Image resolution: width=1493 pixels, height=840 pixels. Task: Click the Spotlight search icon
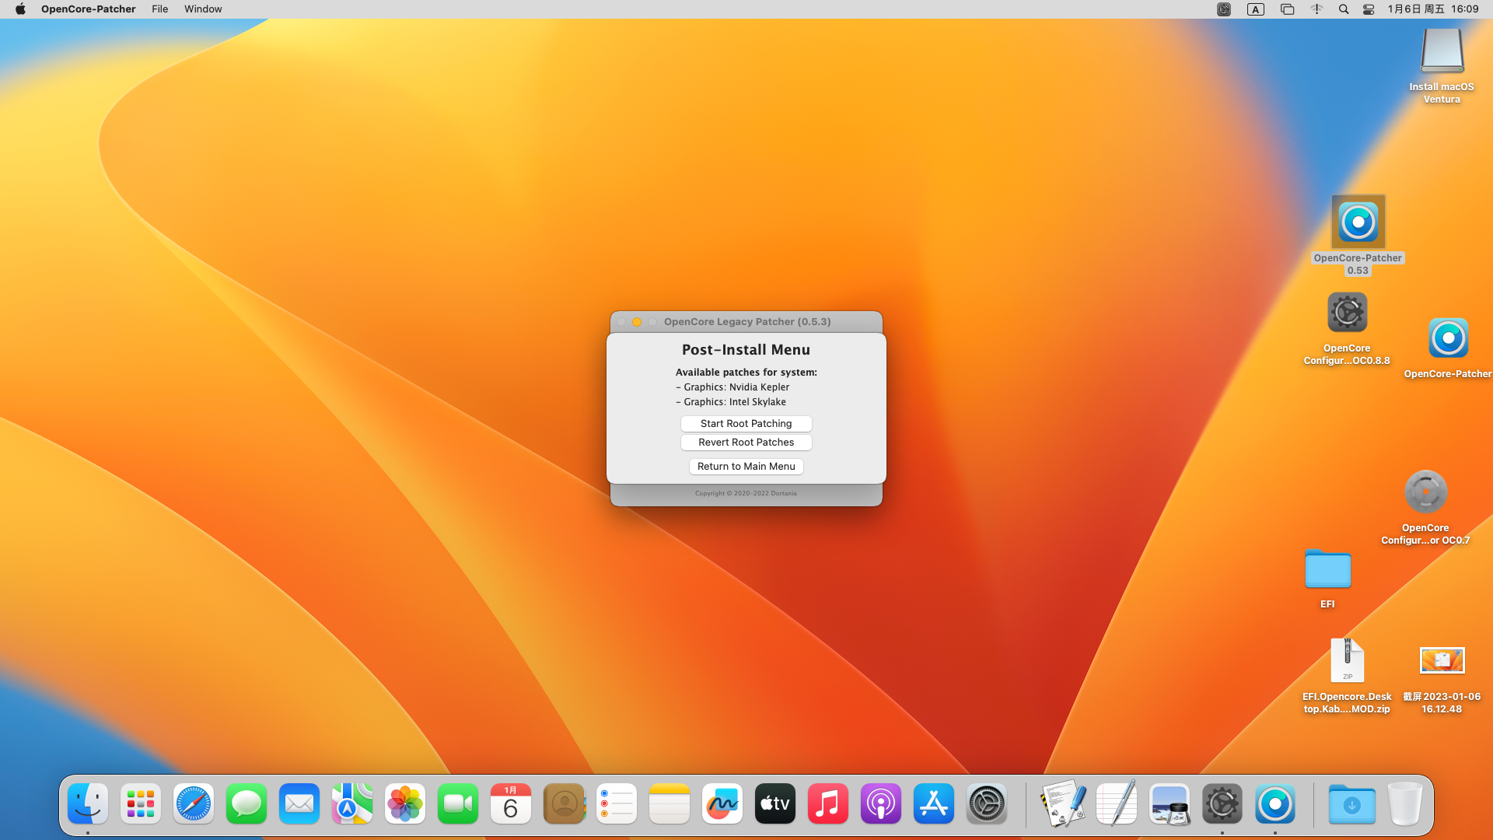pos(1343,9)
